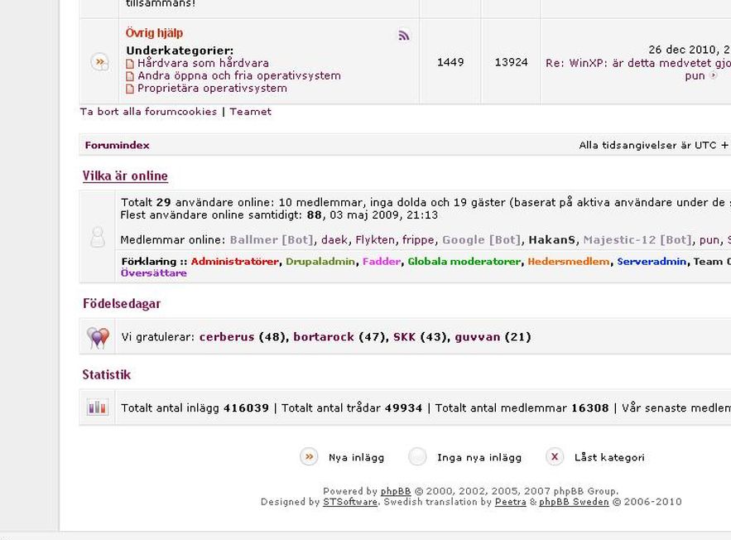Click the new-posts icon beside Övrig hjälp
The width and height of the screenshot is (731, 540).
pyautogui.click(x=100, y=62)
